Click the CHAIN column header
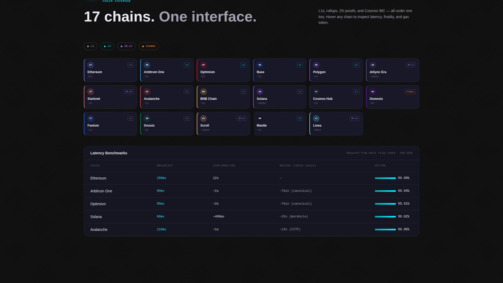503x283 pixels. click(x=95, y=166)
